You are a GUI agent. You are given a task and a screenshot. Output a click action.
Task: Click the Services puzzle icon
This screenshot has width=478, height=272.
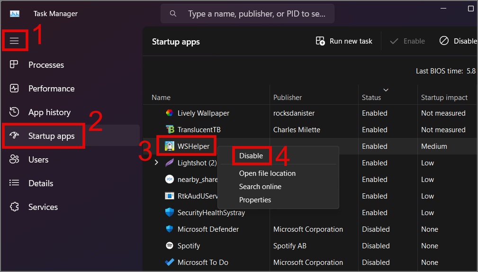click(x=14, y=207)
